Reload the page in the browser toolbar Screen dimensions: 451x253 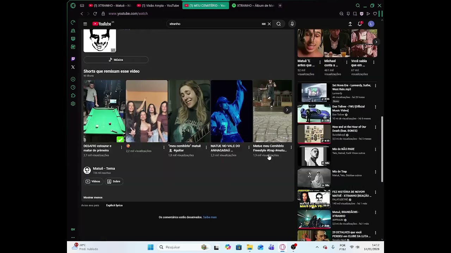95,14
